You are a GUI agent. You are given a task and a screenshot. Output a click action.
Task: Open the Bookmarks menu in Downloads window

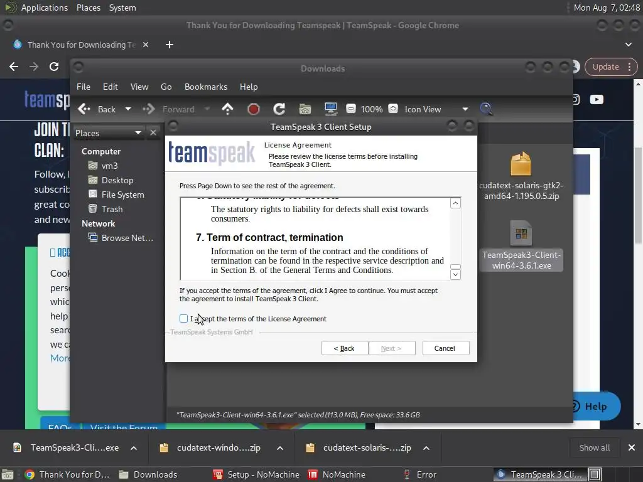tap(206, 87)
